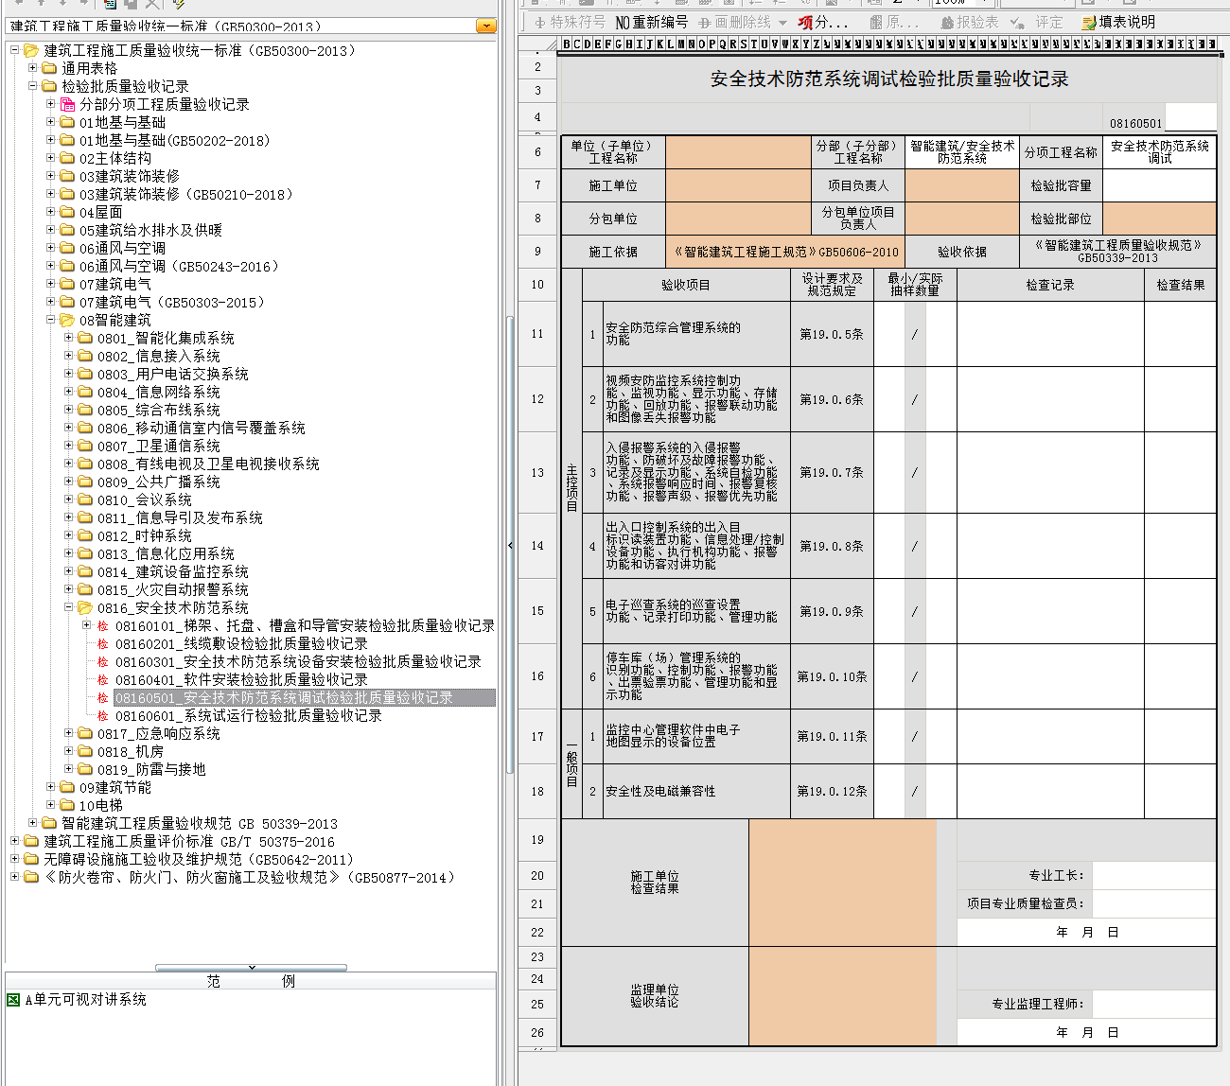Click the 02主体结构 folder icon
1230x1086 pixels.
[67, 158]
